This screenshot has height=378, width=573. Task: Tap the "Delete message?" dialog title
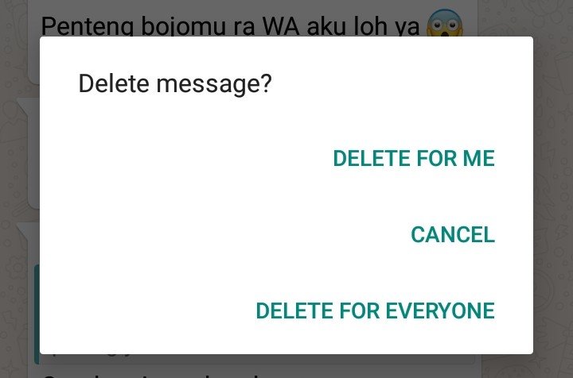tap(175, 83)
